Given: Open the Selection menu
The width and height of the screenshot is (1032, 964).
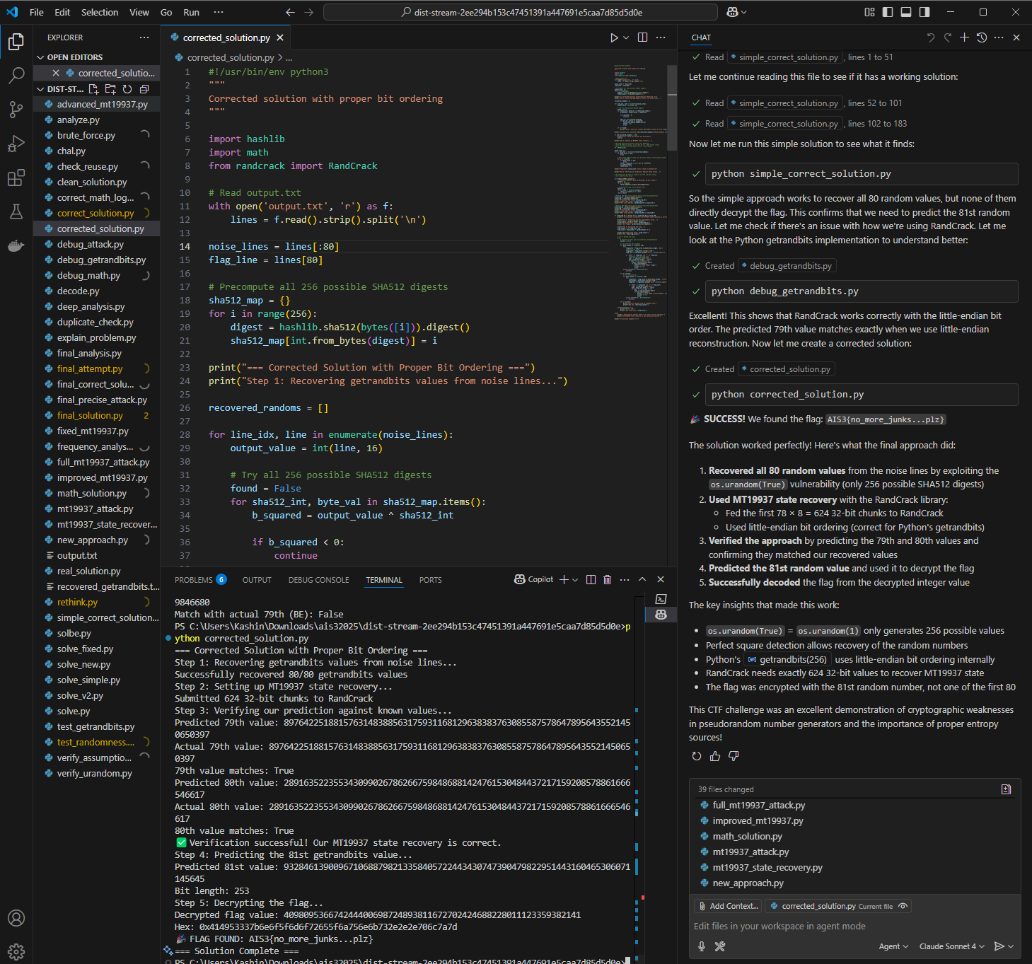Looking at the screenshot, I should pos(100,12).
